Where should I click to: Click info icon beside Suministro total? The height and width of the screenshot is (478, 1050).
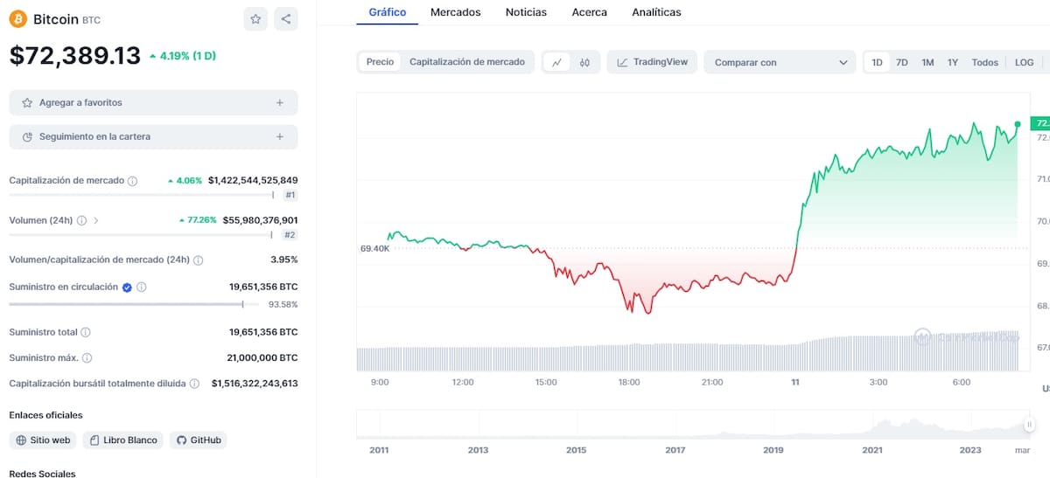coord(86,333)
